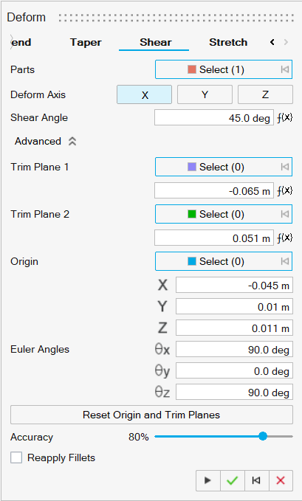The image size is (302, 501).
Task: Click the Euler Angles θy field
Action: 234,371
